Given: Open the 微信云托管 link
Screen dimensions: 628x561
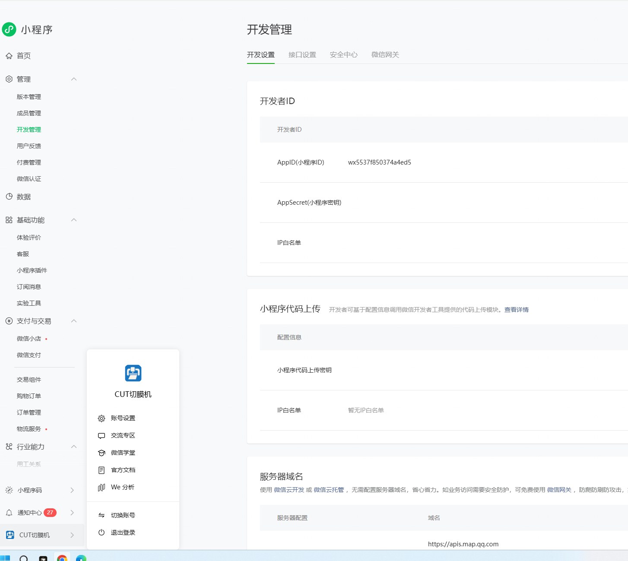Looking at the screenshot, I should click(x=329, y=490).
